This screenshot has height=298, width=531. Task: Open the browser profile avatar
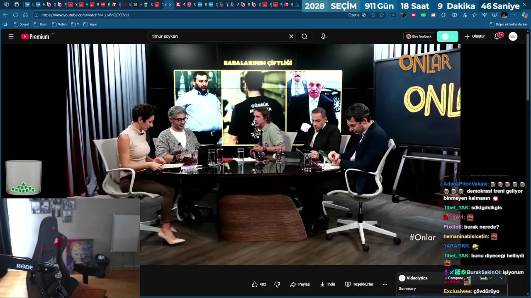[504, 15]
